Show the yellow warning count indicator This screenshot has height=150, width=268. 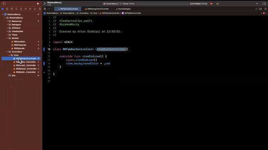(218, 4)
